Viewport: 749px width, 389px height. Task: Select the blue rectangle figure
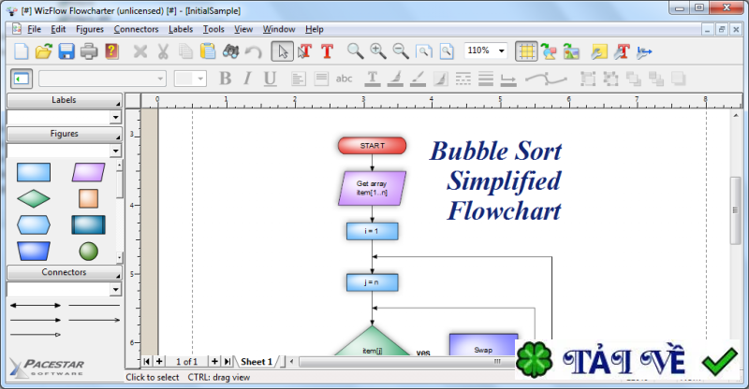click(x=34, y=172)
